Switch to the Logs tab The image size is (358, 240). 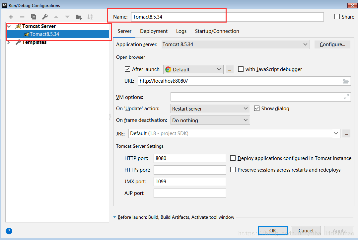(181, 31)
